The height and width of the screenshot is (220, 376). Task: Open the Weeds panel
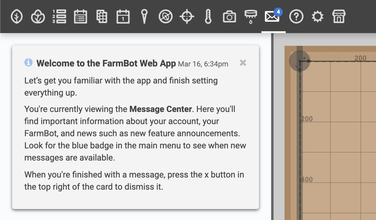pos(166,17)
